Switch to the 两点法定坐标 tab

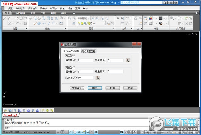88,51
